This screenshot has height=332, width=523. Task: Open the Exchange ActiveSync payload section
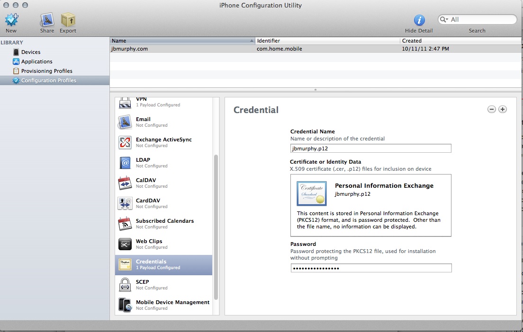point(164,142)
